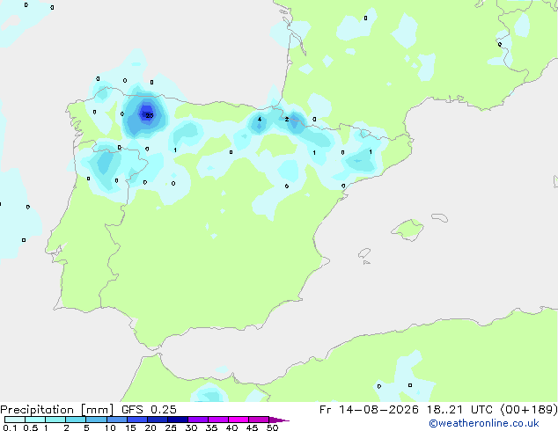Click the '23' precipitation value on the map
The width and height of the screenshot is (558, 431).
pos(150,115)
